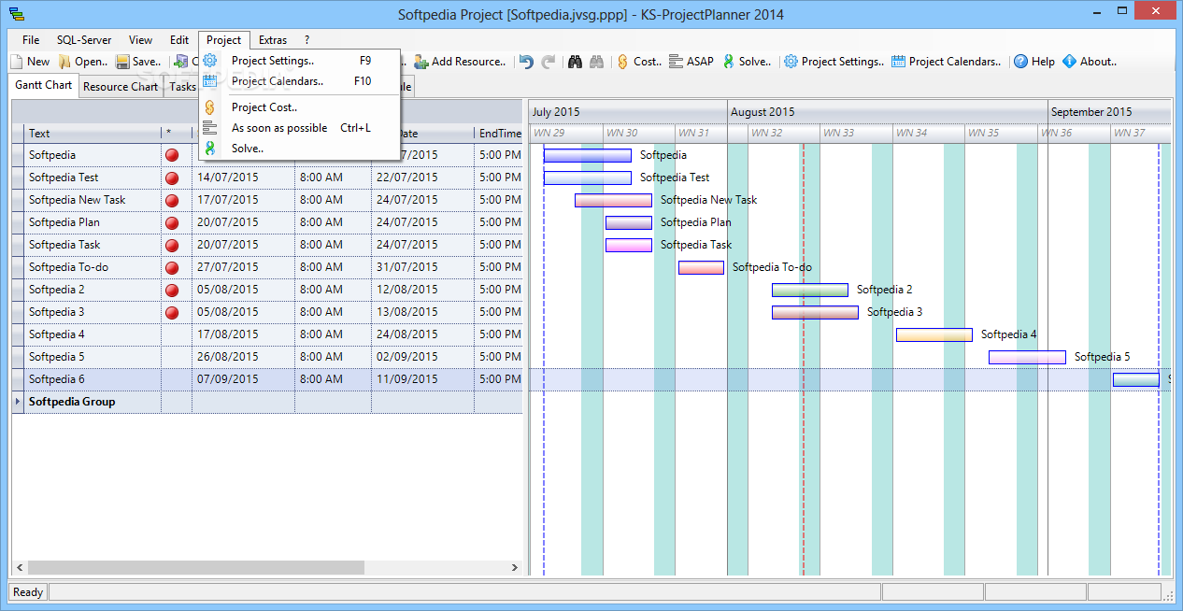Viewport: 1183px width, 611px height.
Task: Choose Solve.. in the Project menu
Action: click(x=300, y=149)
